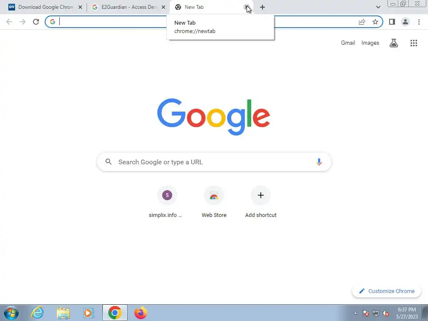Switch to E2Guardian Access Denied tab

click(x=128, y=7)
